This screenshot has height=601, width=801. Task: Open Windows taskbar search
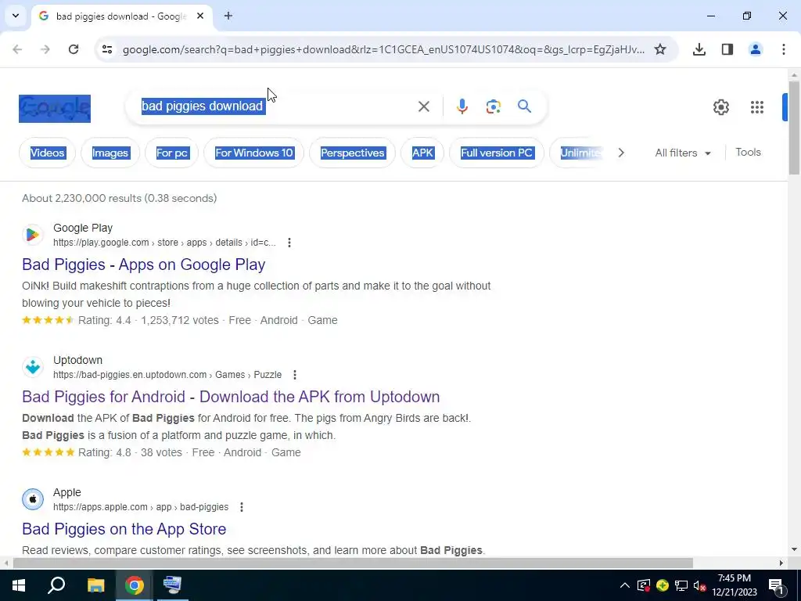tap(56, 585)
